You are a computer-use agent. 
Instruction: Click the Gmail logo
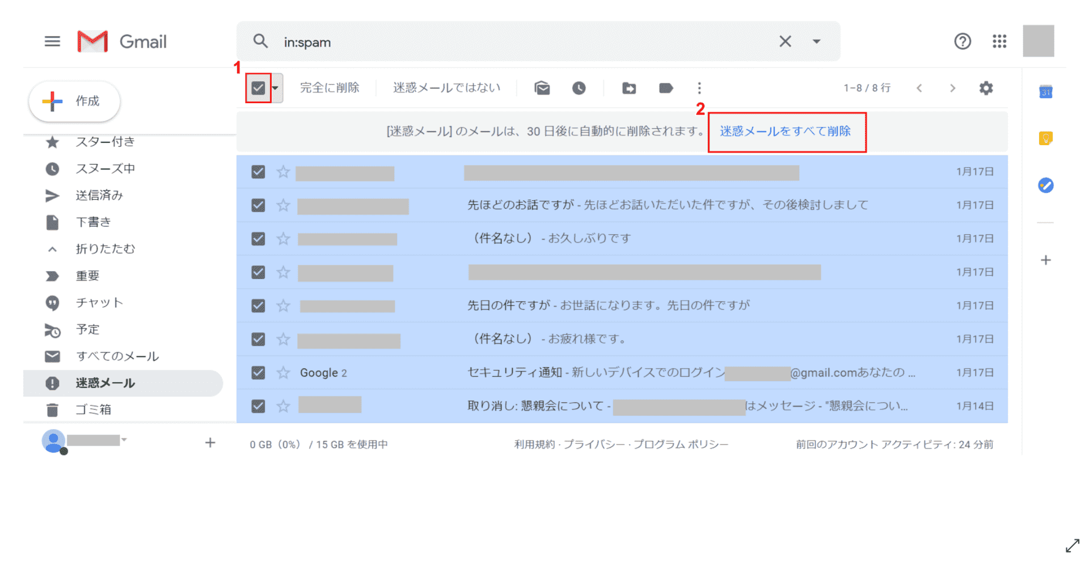(122, 41)
